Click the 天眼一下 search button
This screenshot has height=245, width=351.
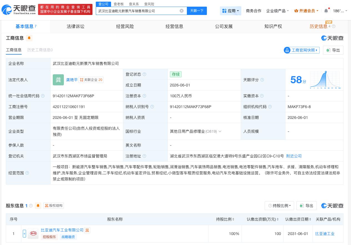tap(197, 11)
